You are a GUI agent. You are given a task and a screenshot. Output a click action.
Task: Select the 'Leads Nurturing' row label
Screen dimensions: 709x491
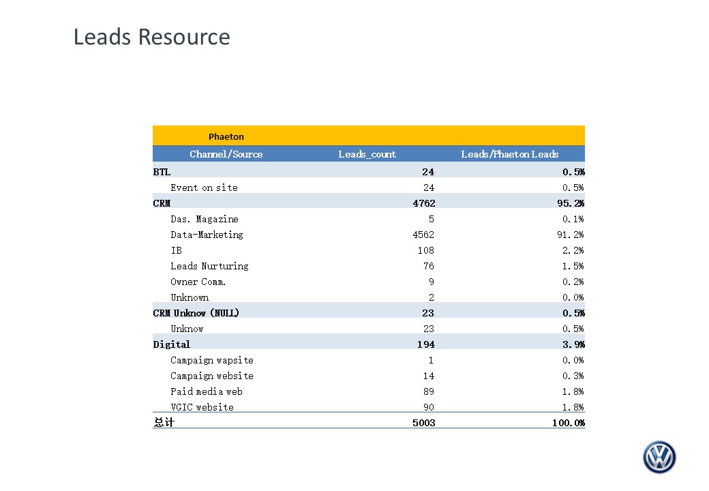tap(209, 266)
